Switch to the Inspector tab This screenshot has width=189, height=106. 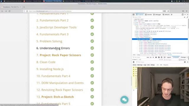(140, 14)
